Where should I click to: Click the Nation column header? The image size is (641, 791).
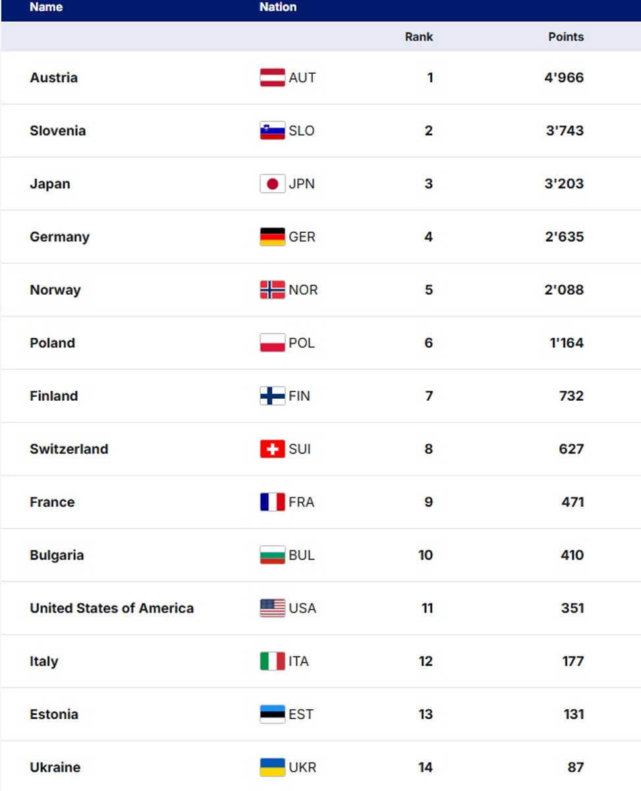click(x=278, y=7)
